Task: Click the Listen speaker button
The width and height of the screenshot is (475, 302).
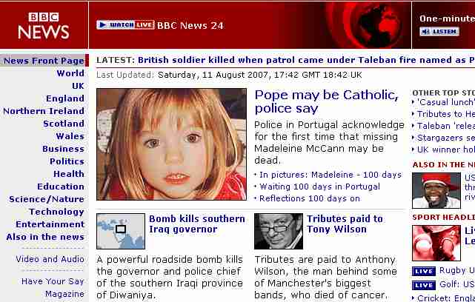Action: coord(439,32)
